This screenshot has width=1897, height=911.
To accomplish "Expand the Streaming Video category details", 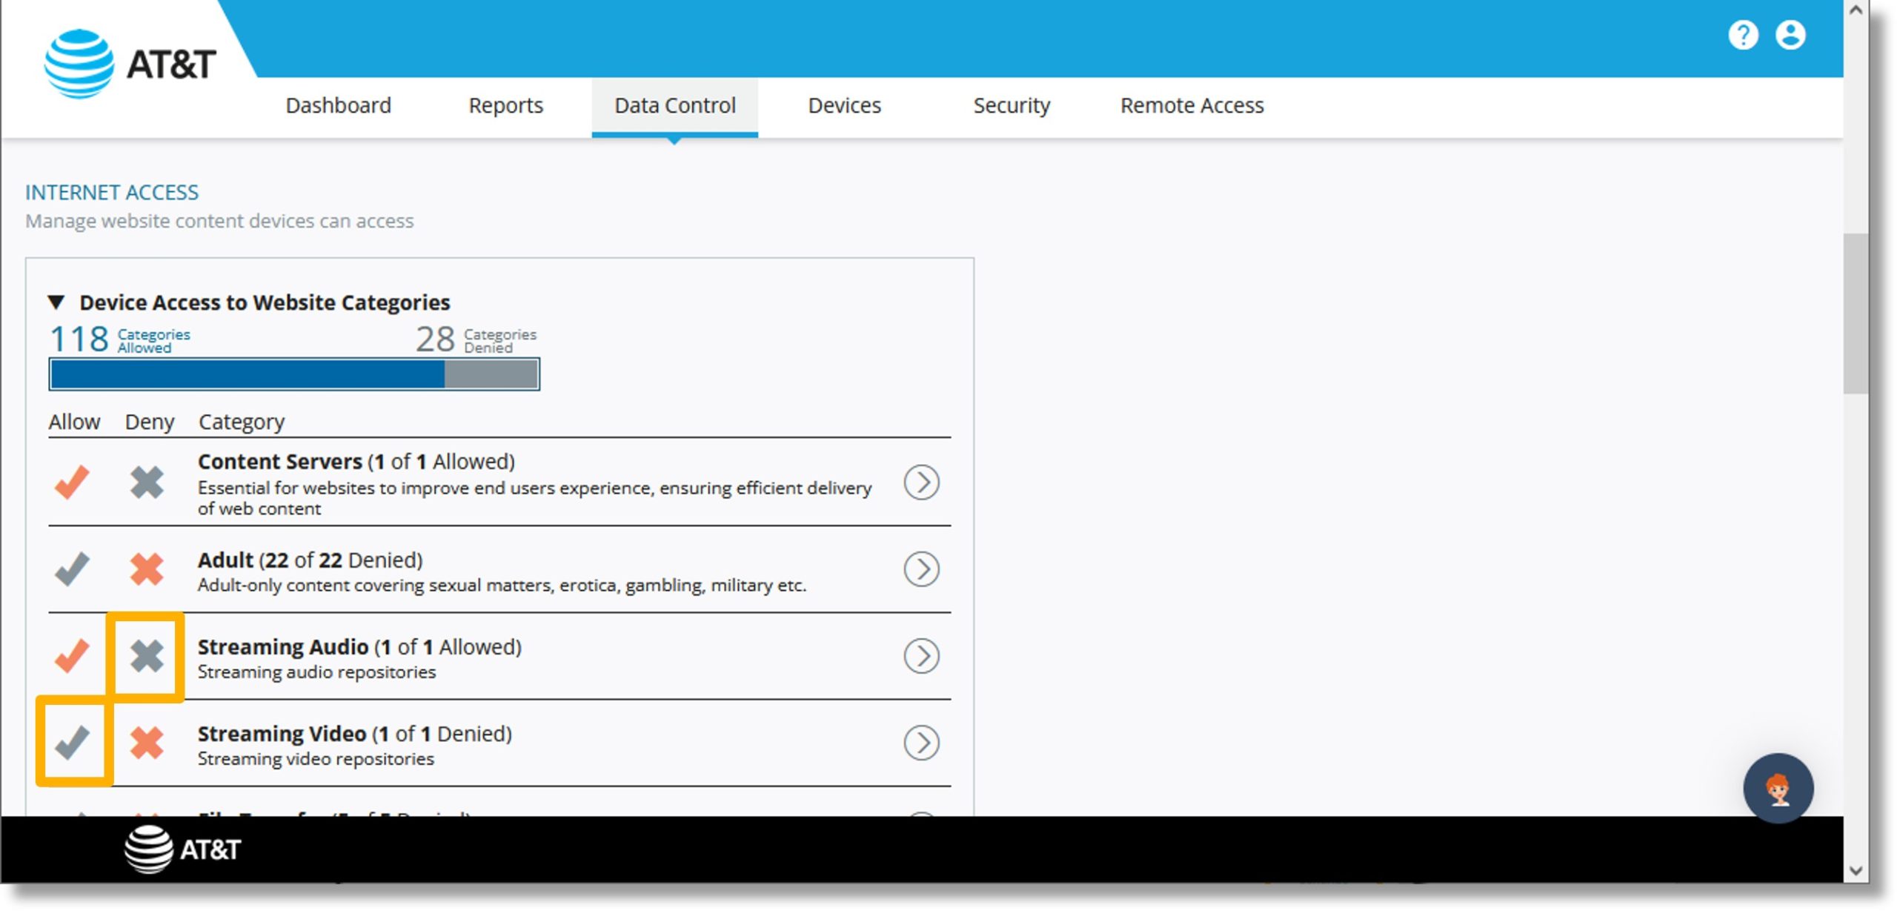I will [x=922, y=739].
